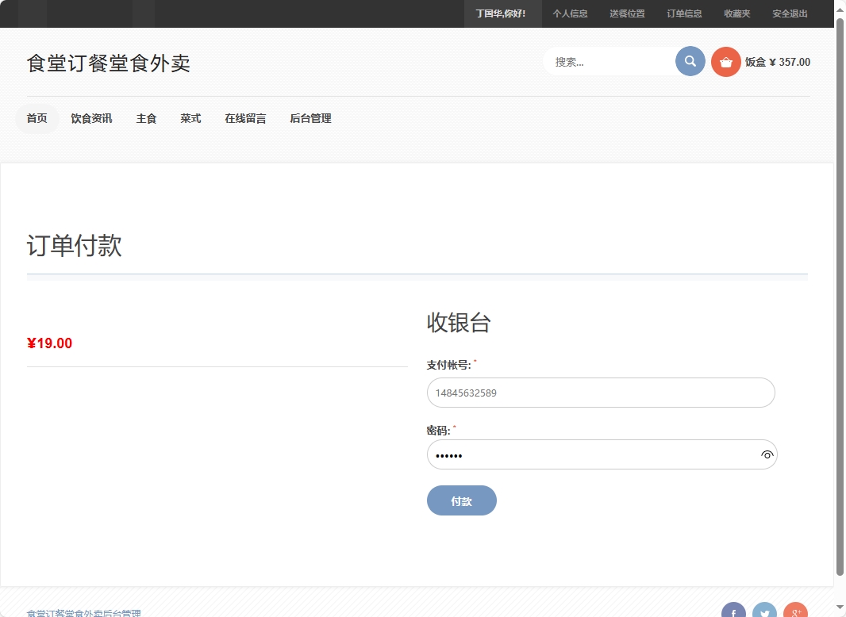Viewport: 846px width, 617px height.
Task: Select the 首页 navigation tab
Action: coord(37,117)
